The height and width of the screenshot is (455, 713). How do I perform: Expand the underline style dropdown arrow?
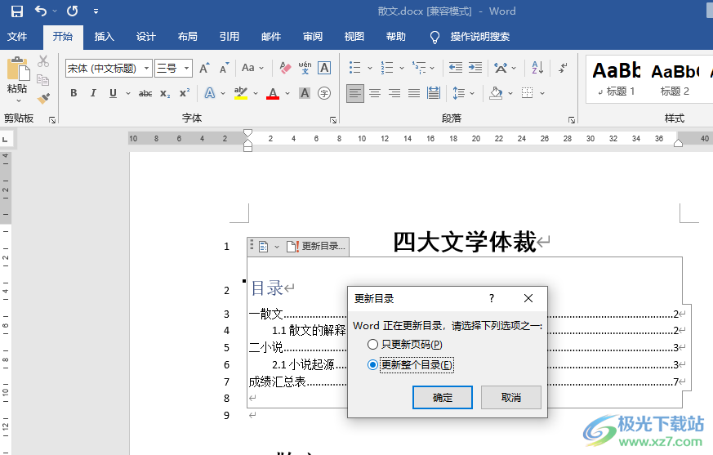coord(128,93)
